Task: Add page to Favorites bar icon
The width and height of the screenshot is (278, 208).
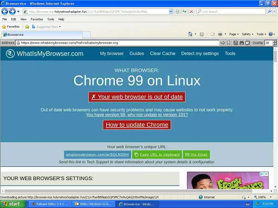Action: pyautogui.click(x=27, y=27)
